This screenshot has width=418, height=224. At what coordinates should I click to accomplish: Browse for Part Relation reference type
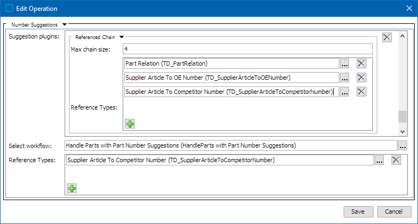click(344, 63)
